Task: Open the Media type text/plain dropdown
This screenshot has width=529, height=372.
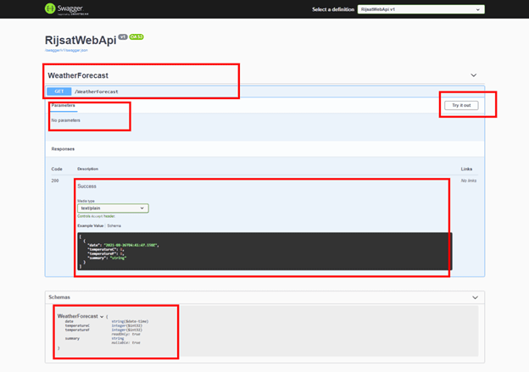Action: tap(113, 208)
